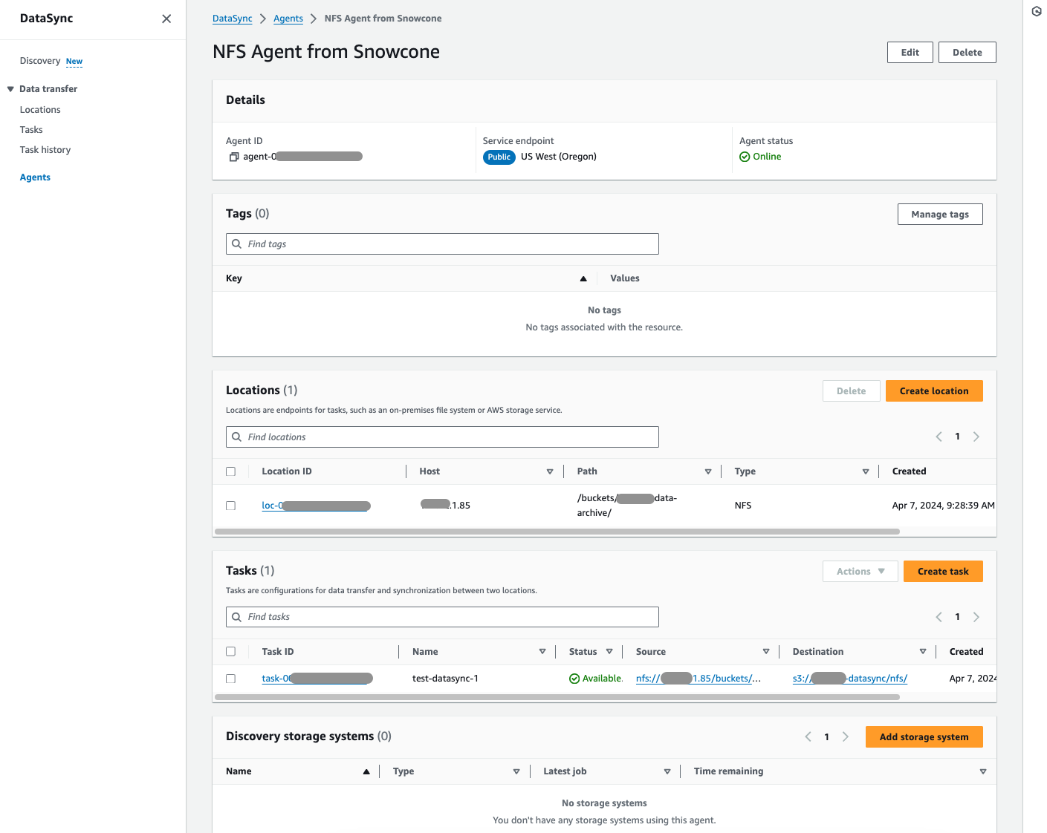Click the Manage tags button

coord(940,215)
